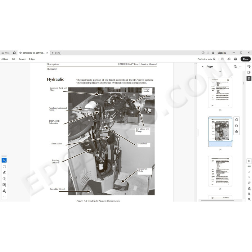Viewport: 252px width, 252px height.
Task: Click the "Deadman Pedal" label
Action: pos(143,170)
